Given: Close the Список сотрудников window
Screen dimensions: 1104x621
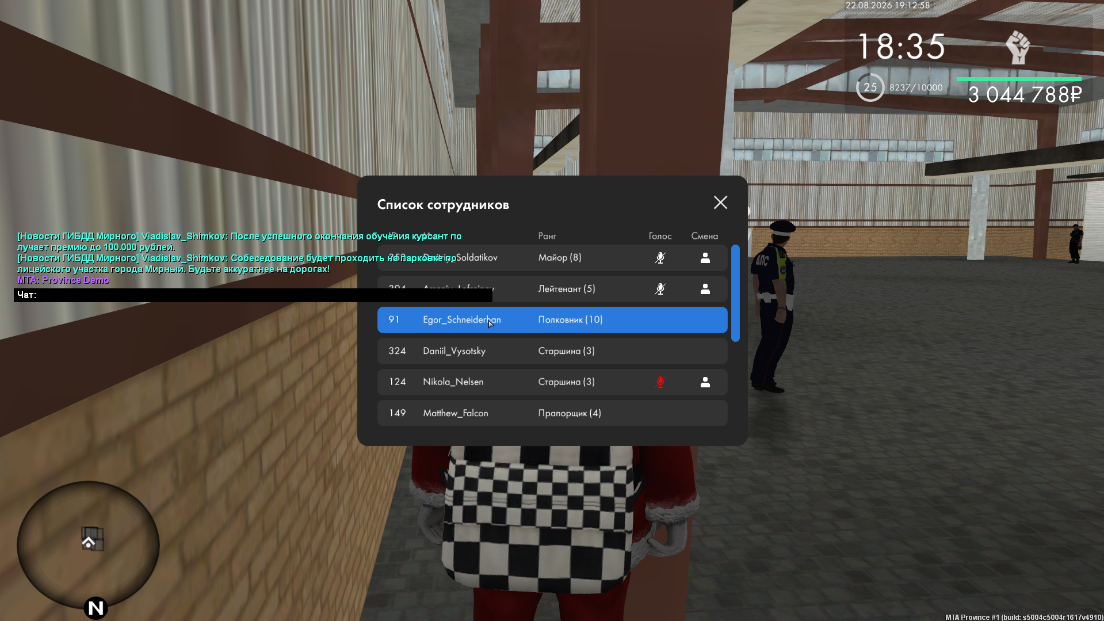Looking at the screenshot, I should click(720, 203).
